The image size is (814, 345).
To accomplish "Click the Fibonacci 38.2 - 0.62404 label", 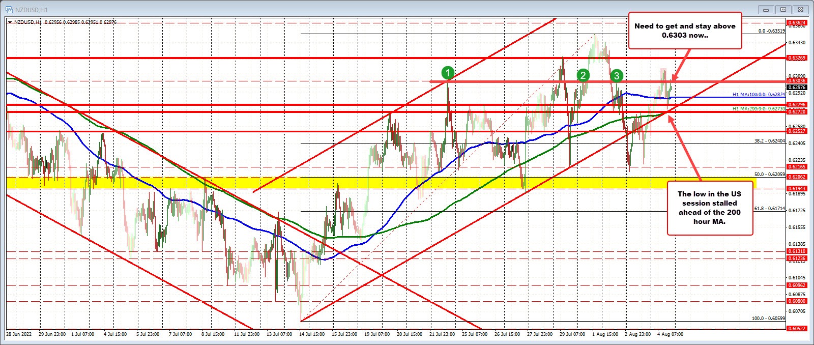I will click(770, 141).
